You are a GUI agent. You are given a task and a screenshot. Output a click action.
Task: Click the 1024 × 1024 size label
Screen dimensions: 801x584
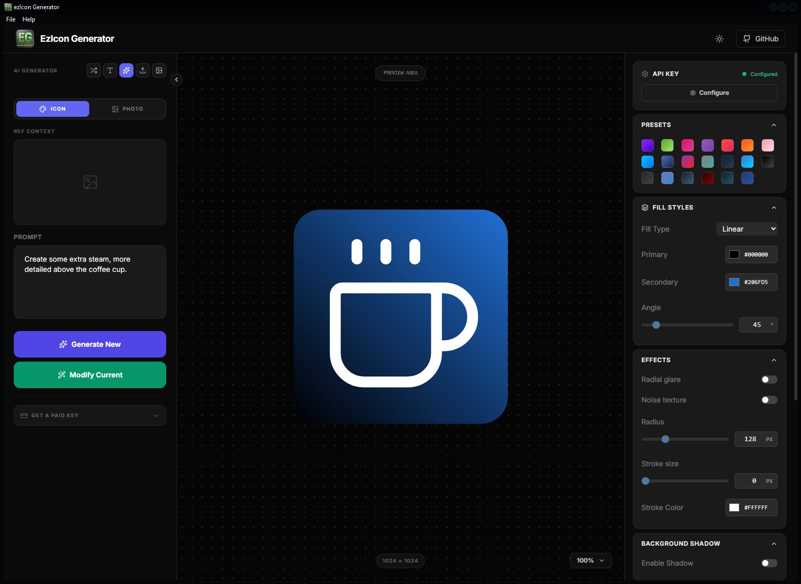click(400, 561)
